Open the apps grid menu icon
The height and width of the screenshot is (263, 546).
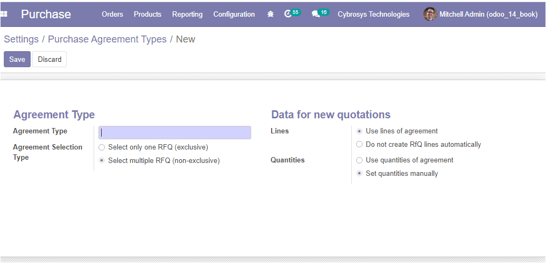[x=4, y=15]
